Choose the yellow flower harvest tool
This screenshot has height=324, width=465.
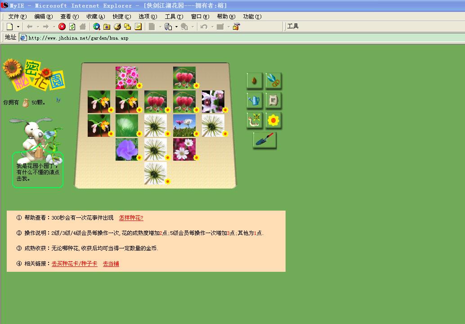(x=273, y=120)
